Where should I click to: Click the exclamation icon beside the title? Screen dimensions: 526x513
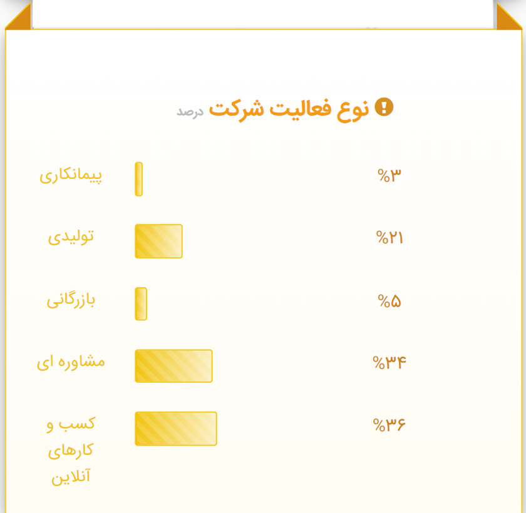point(383,108)
